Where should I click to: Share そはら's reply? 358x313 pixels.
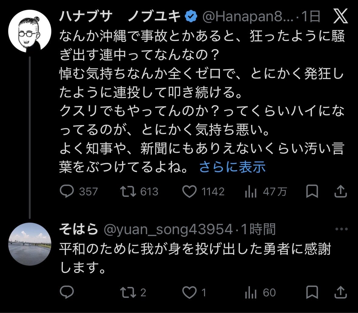[341, 293]
